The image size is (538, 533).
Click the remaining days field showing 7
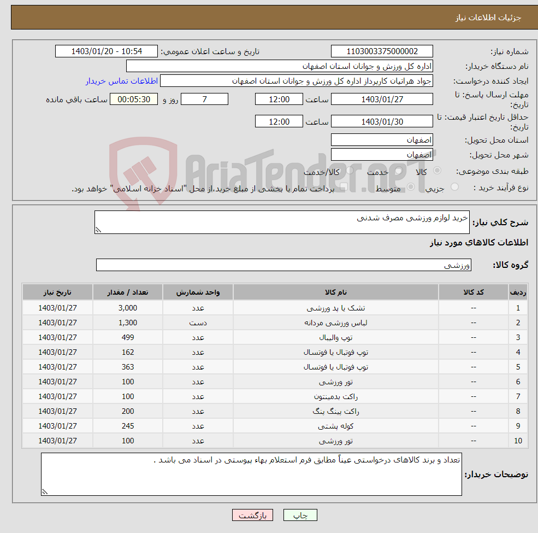click(204, 99)
